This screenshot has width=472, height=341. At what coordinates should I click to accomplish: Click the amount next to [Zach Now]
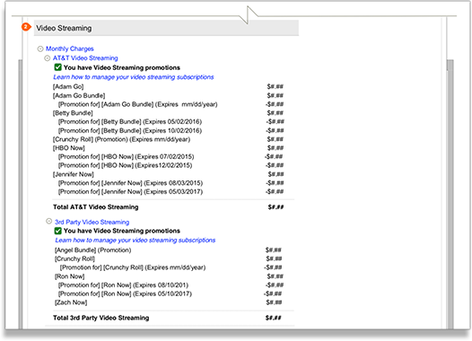(274, 302)
